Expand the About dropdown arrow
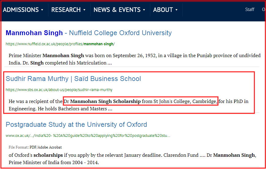This screenshot has width=266, height=169. (x=176, y=10)
